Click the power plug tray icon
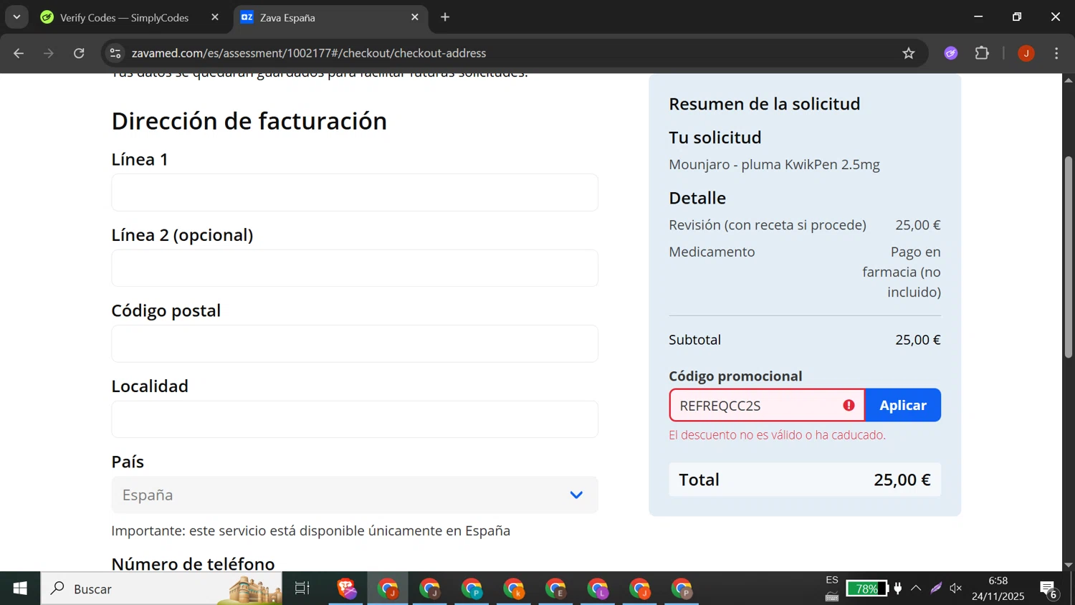The width and height of the screenshot is (1075, 605). (x=897, y=589)
